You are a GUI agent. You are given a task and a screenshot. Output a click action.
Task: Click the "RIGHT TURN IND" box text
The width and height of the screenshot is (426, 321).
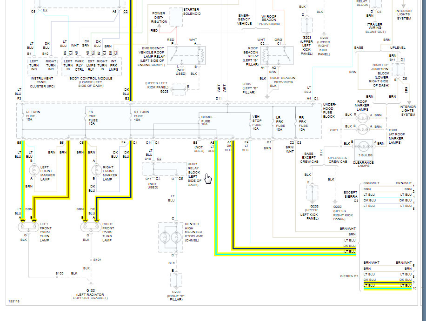click(x=51, y=65)
